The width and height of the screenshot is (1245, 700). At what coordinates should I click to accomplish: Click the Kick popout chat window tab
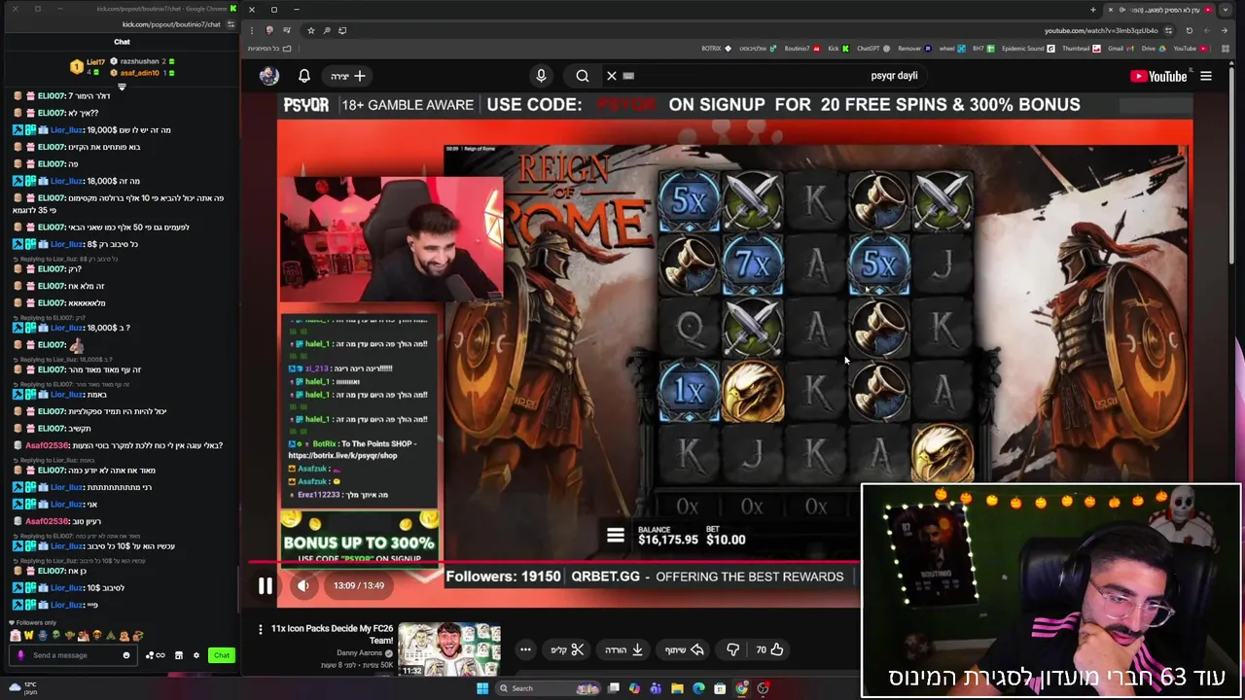[x=165, y=9]
